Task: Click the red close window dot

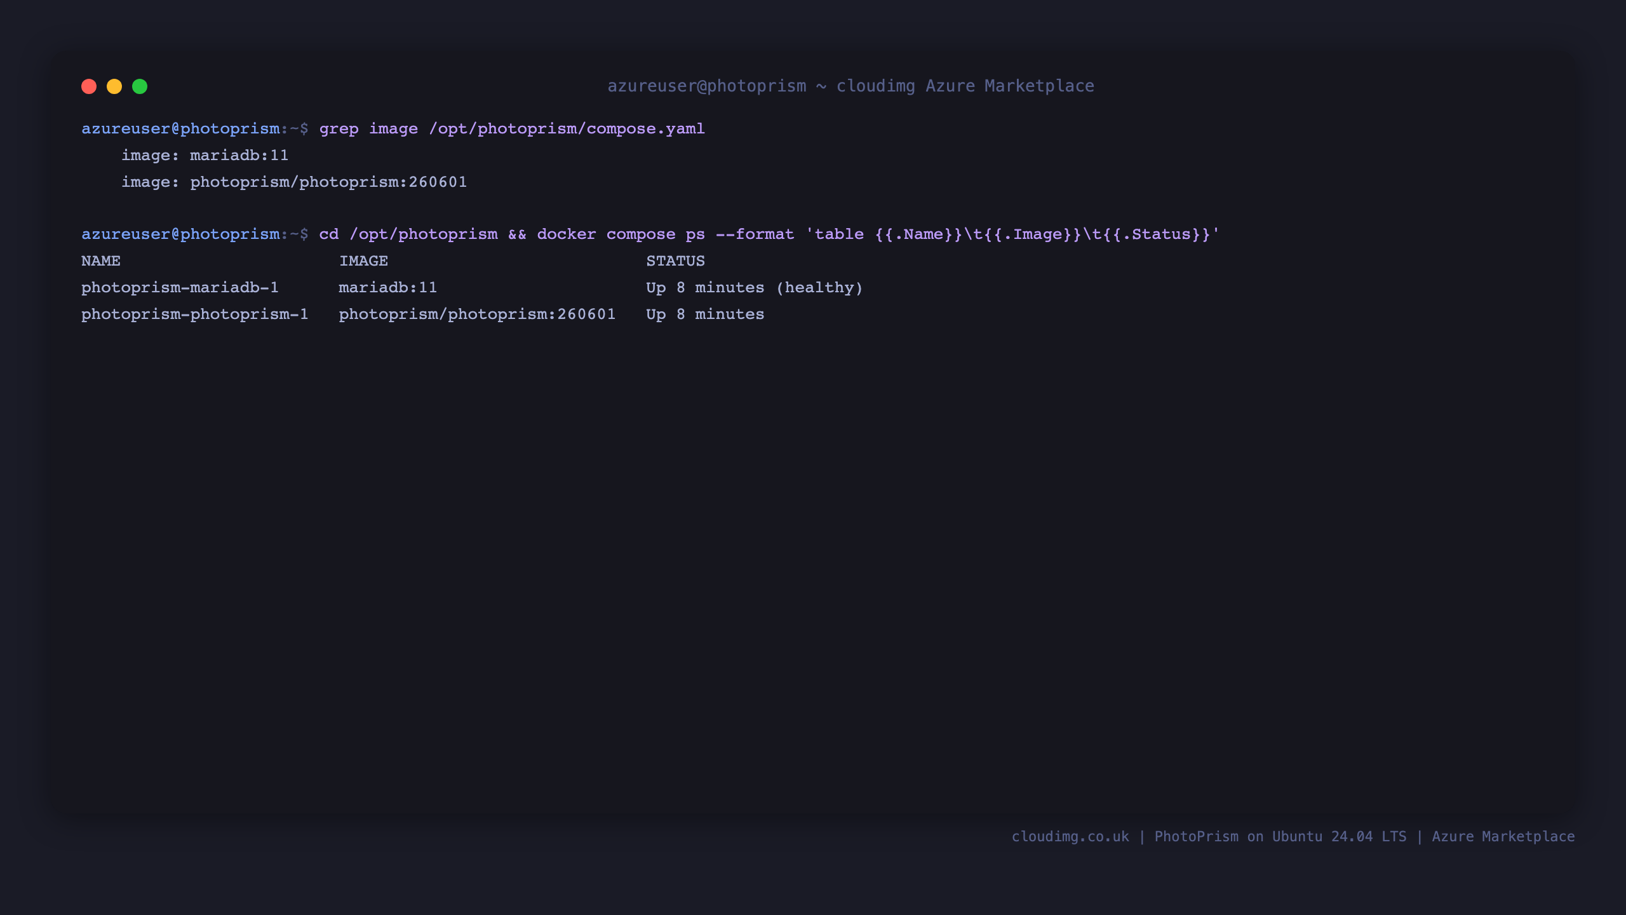Action: click(x=89, y=86)
